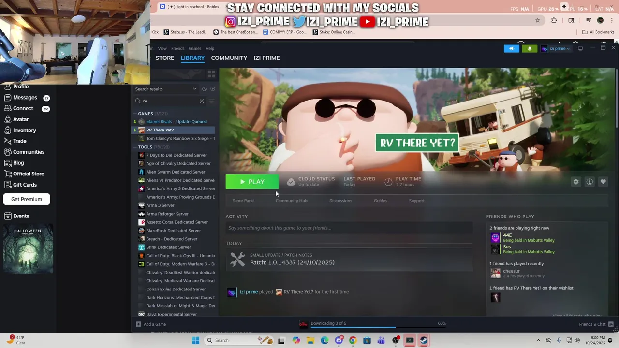Switch to LIBRARY tab
The height and width of the screenshot is (348, 619).
click(x=192, y=58)
